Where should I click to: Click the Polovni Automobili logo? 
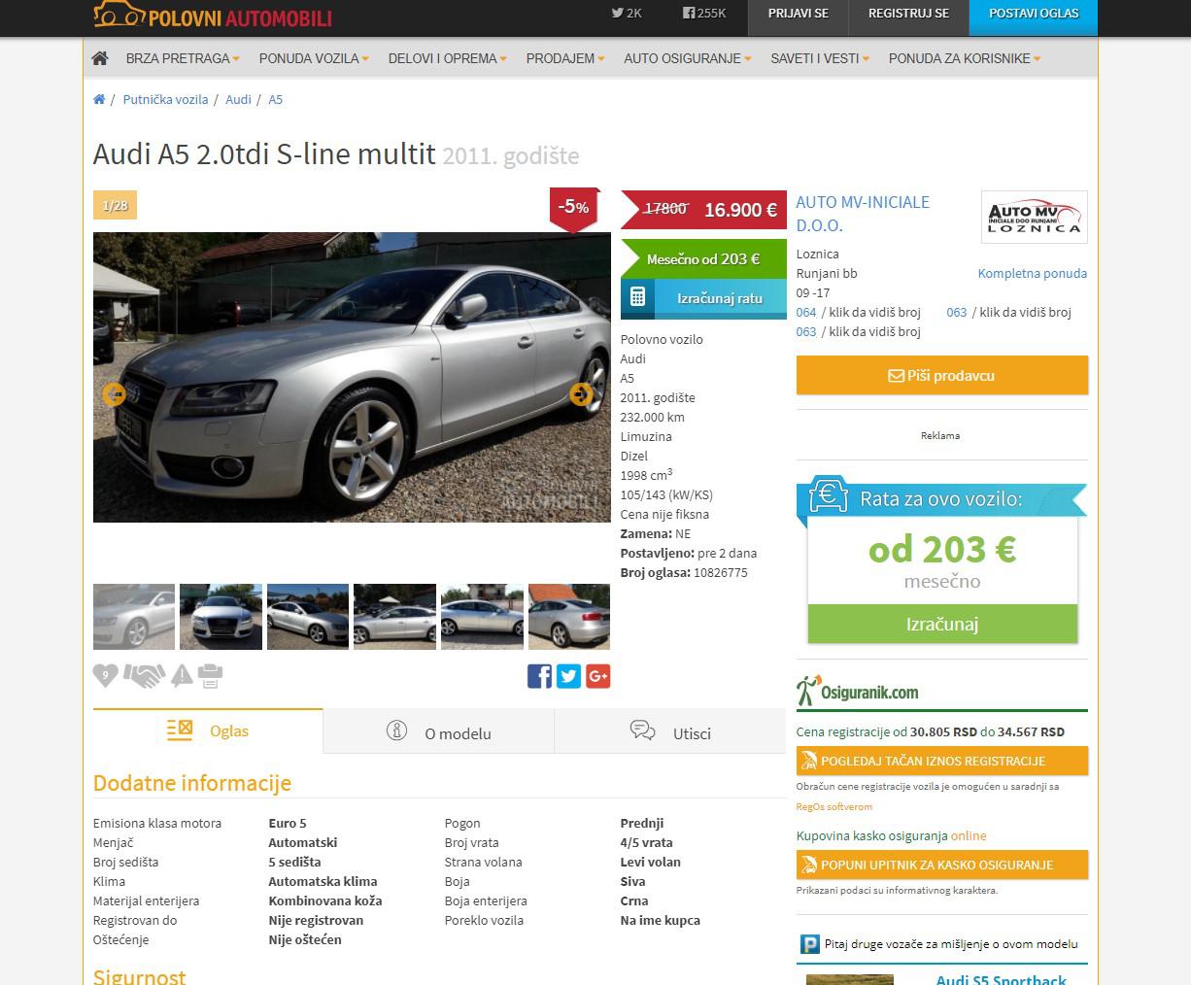[x=213, y=15]
